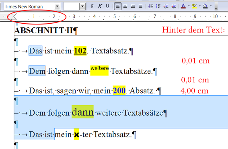
Task: Click the red text Hinter dem Text:
Action: tap(193, 30)
